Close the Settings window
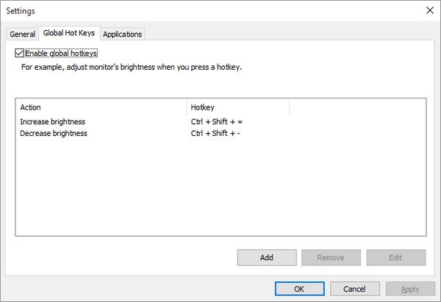This screenshot has height=302, width=441. pyautogui.click(x=429, y=11)
